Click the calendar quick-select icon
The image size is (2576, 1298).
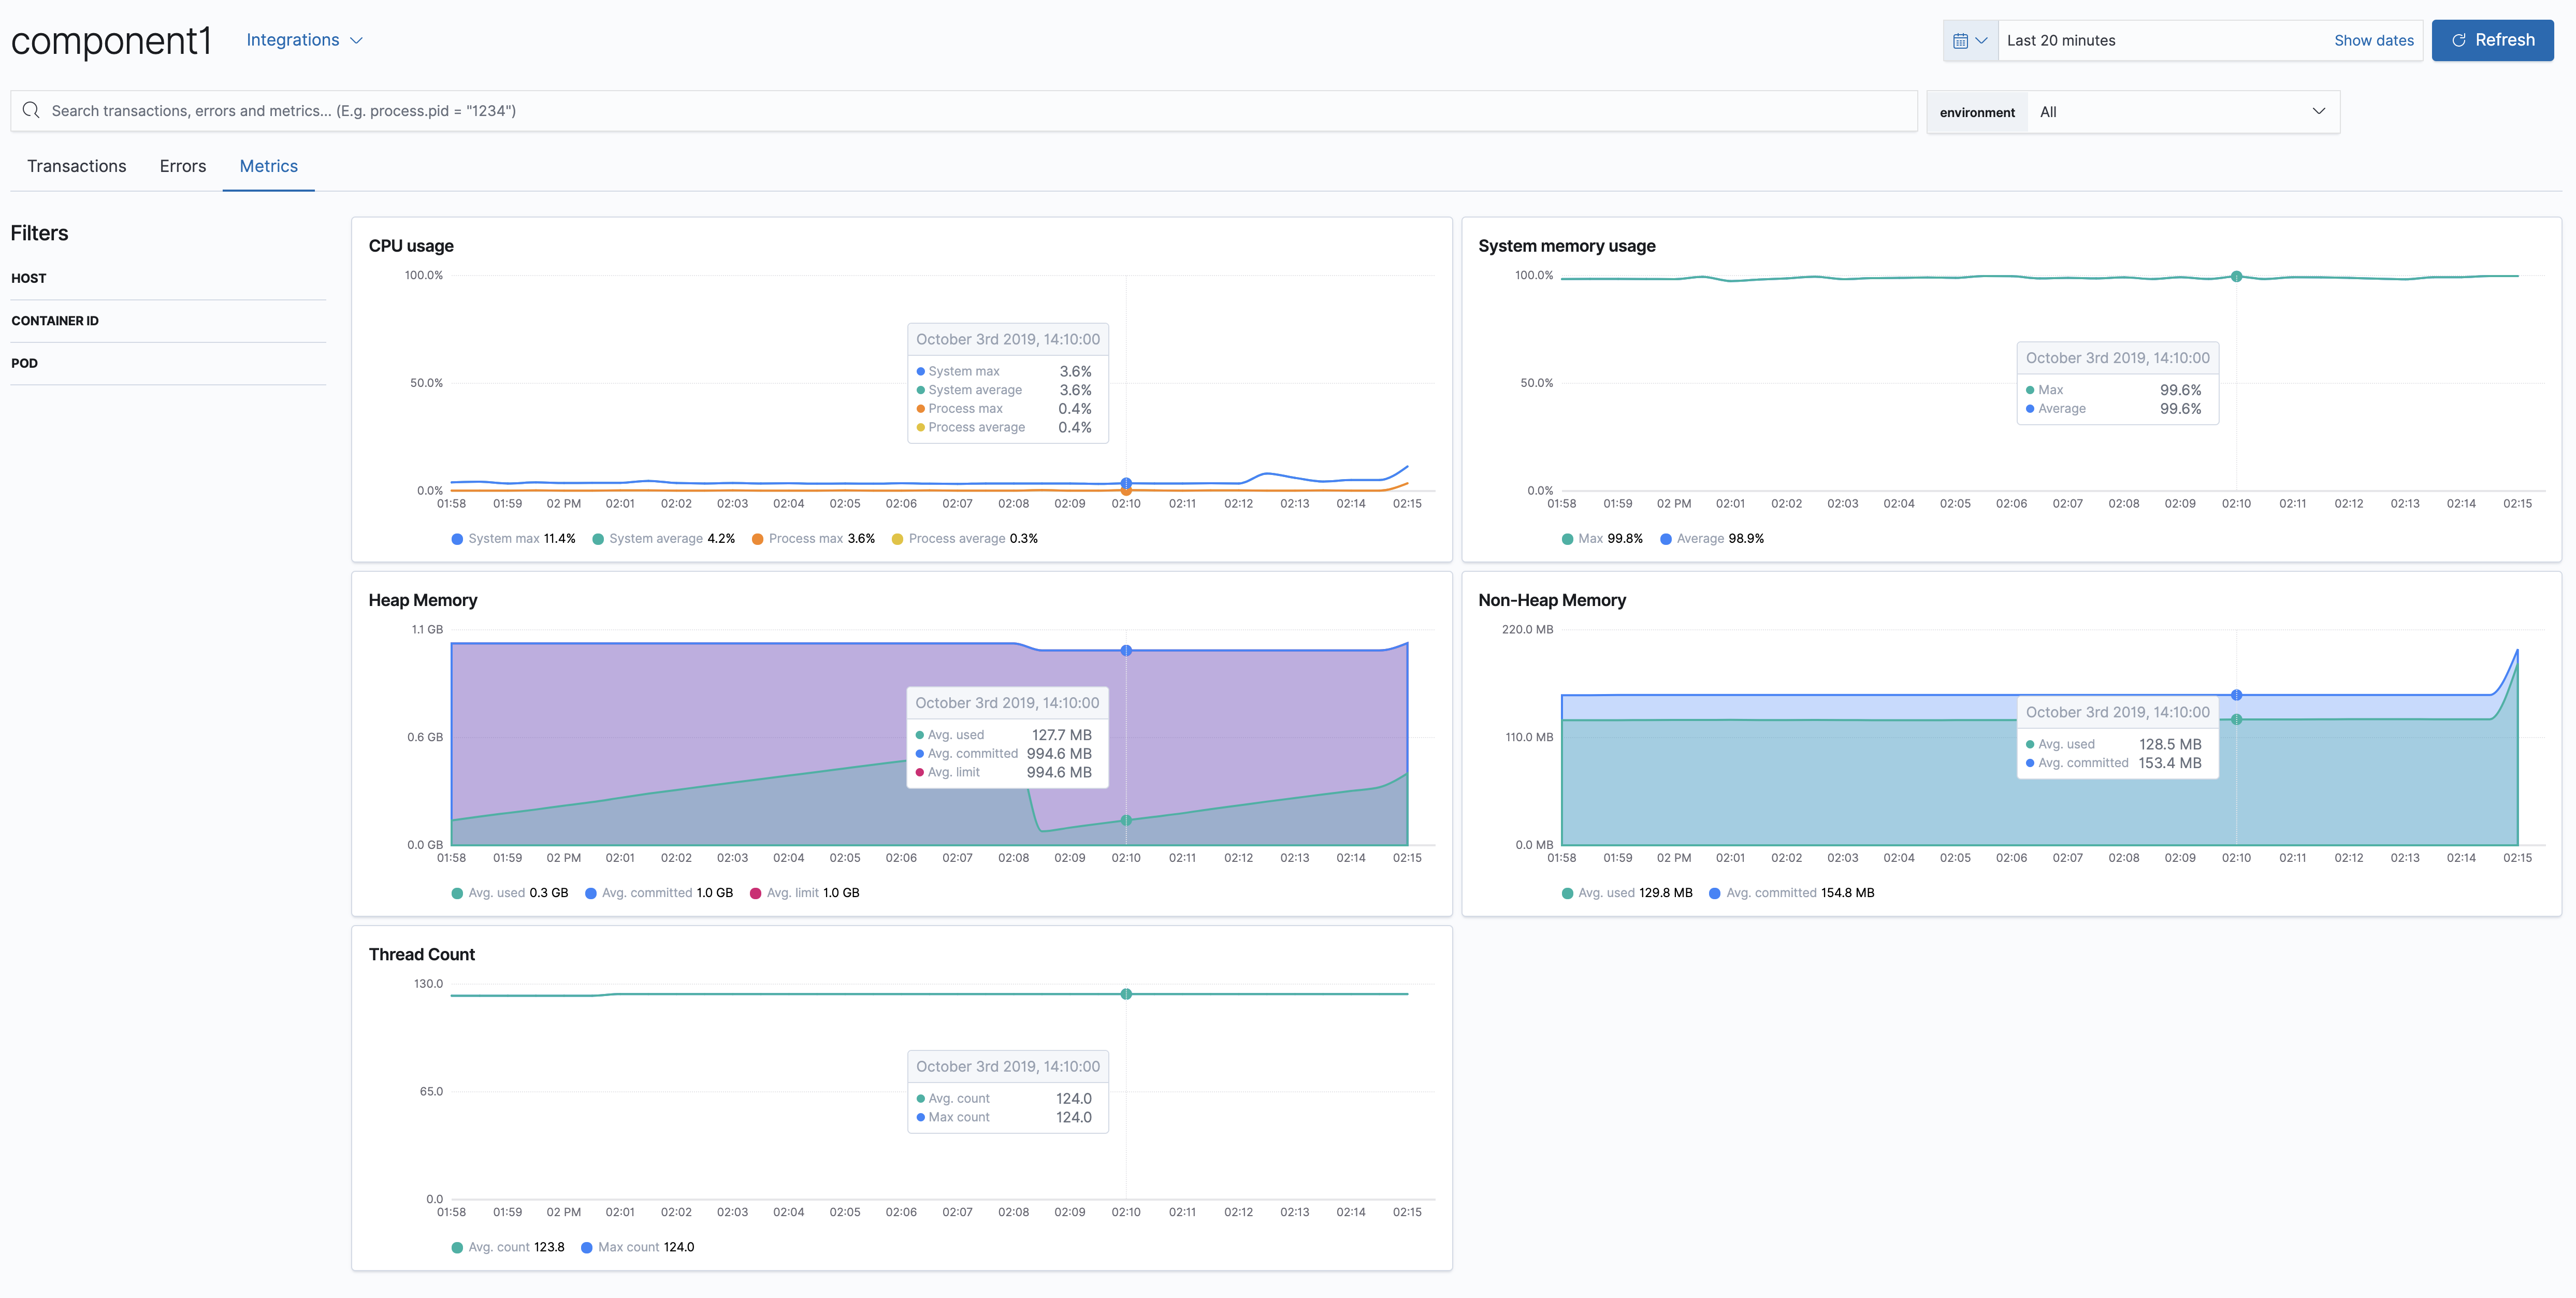[x=1969, y=41]
